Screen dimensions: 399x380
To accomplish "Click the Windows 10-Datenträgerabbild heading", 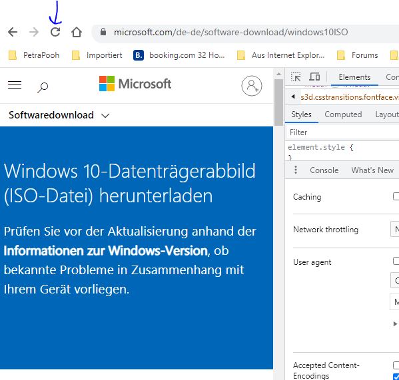I will pyautogui.click(x=129, y=183).
